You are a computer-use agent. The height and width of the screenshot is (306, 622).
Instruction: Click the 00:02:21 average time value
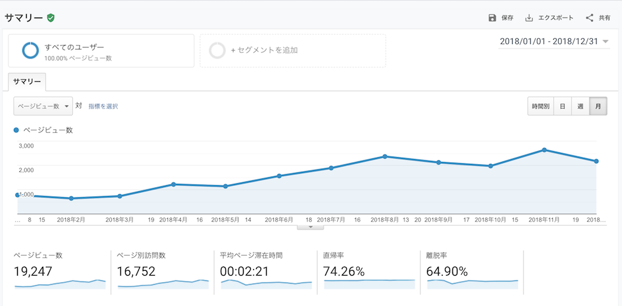tap(244, 271)
